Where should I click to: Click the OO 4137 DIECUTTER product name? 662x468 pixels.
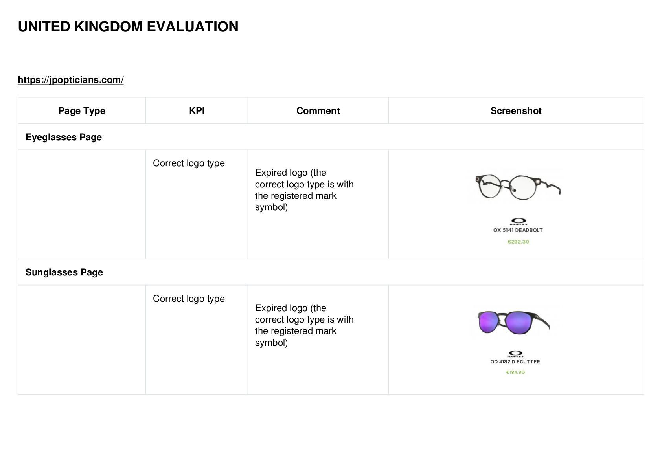515,362
